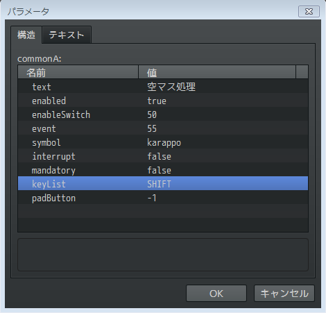This screenshot has height=313, width=326.
Task: Select the mandatory parameter name cell
Action: coord(78,170)
